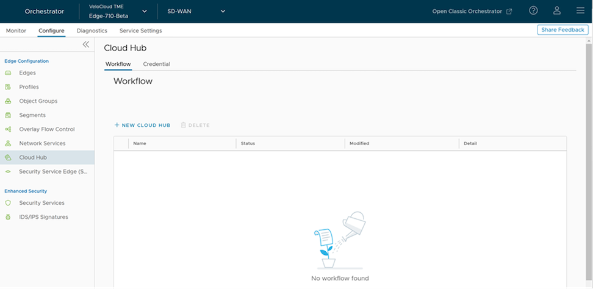Expand the SD-WAN service dropdown
Image resolution: width=593 pixels, height=289 pixels.
pos(223,11)
